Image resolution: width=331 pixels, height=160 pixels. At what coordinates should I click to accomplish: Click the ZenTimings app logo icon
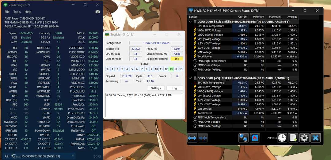(5, 5)
